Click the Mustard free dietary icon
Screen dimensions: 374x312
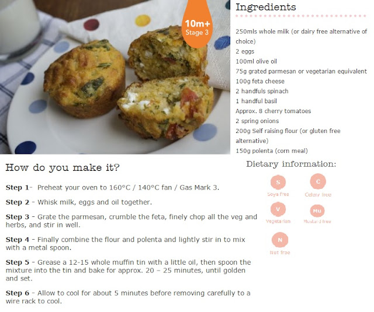click(317, 210)
